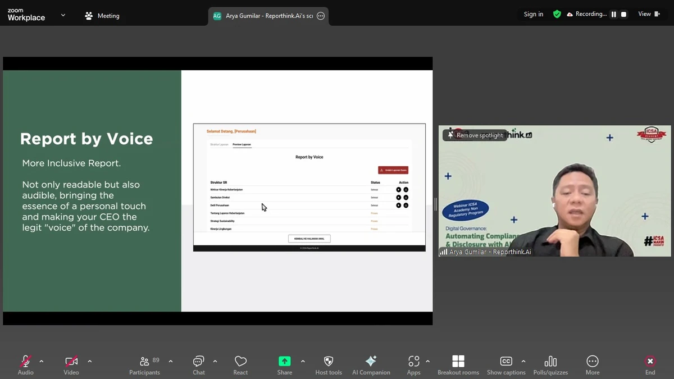The height and width of the screenshot is (379, 674).
Task: Open the View layout menu
Action: 649,14
